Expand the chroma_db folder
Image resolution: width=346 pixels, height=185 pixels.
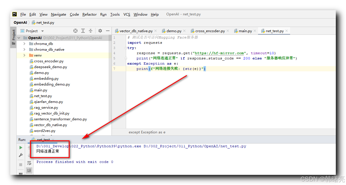(x=24, y=44)
